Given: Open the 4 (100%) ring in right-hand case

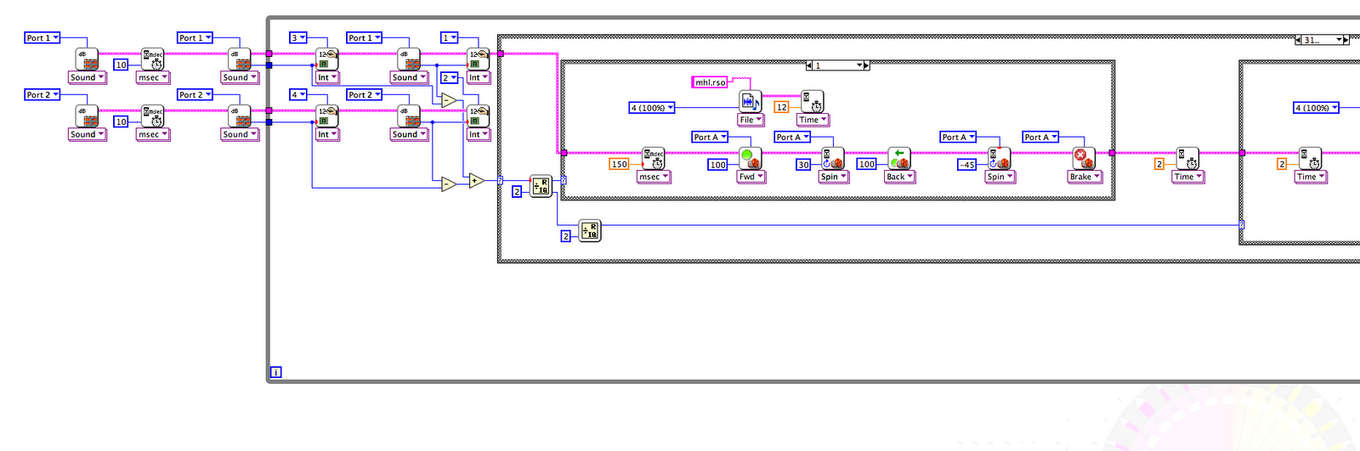Looking at the screenshot, I should [x=1317, y=108].
